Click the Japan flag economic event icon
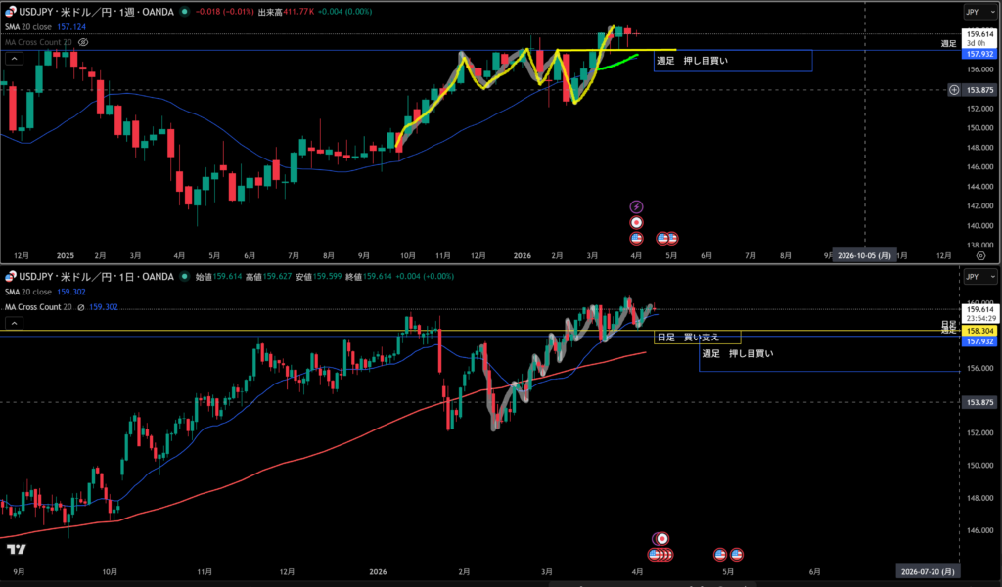This screenshot has width=1002, height=587. point(636,222)
